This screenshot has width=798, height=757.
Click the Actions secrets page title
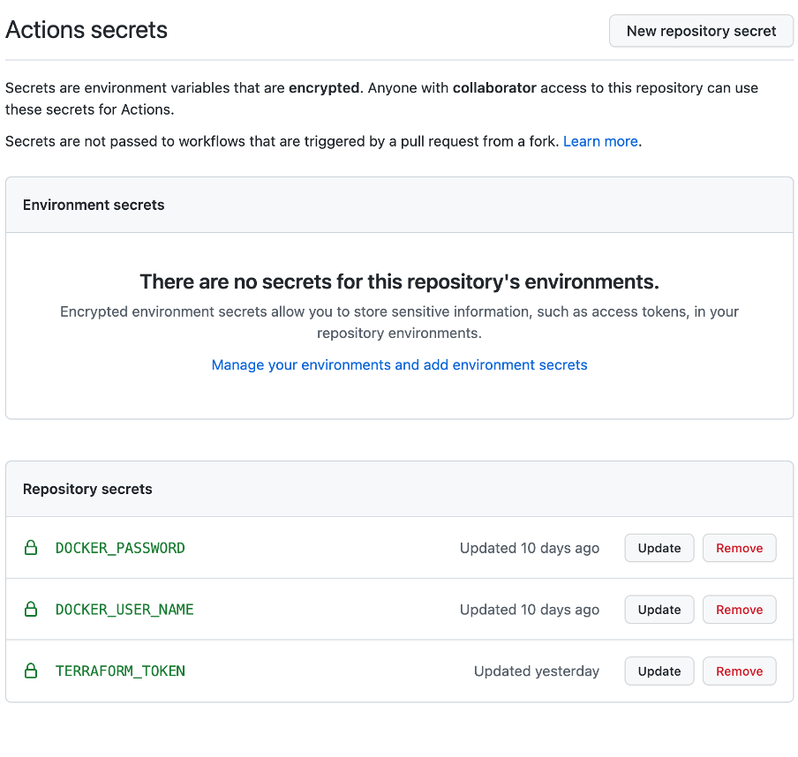(86, 29)
